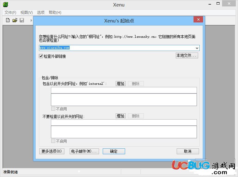Click the Xenu application icon in title bar
The height and width of the screenshot is (177, 238).
(6, 5)
